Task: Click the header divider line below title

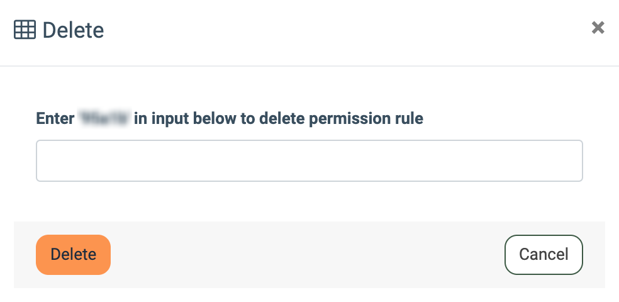Action: click(309, 65)
